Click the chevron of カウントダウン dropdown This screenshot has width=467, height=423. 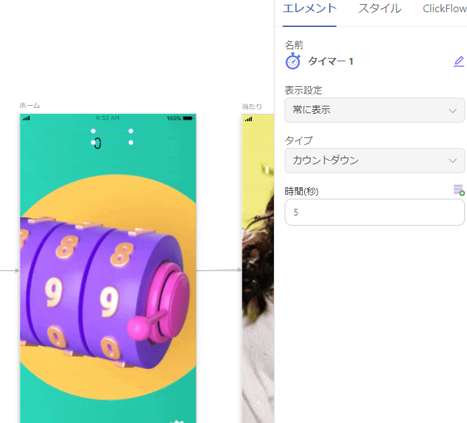pos(452,161)
